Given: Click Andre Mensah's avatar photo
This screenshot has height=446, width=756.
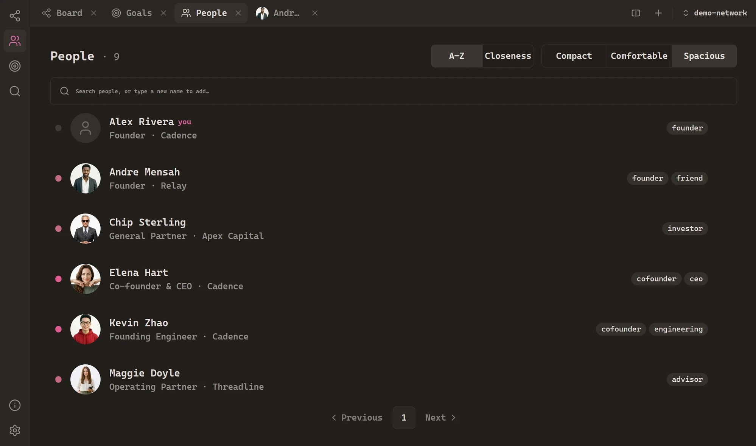Looking at the screenshot, I should pos(86,178).
